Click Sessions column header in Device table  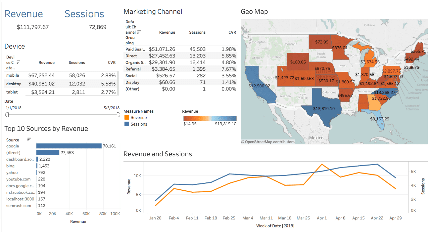(x=77, y=62)
